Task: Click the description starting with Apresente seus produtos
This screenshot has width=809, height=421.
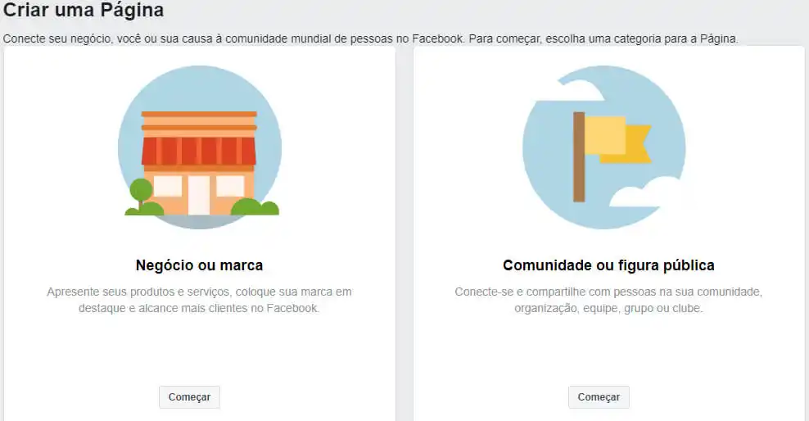Action: pos(199,300)
